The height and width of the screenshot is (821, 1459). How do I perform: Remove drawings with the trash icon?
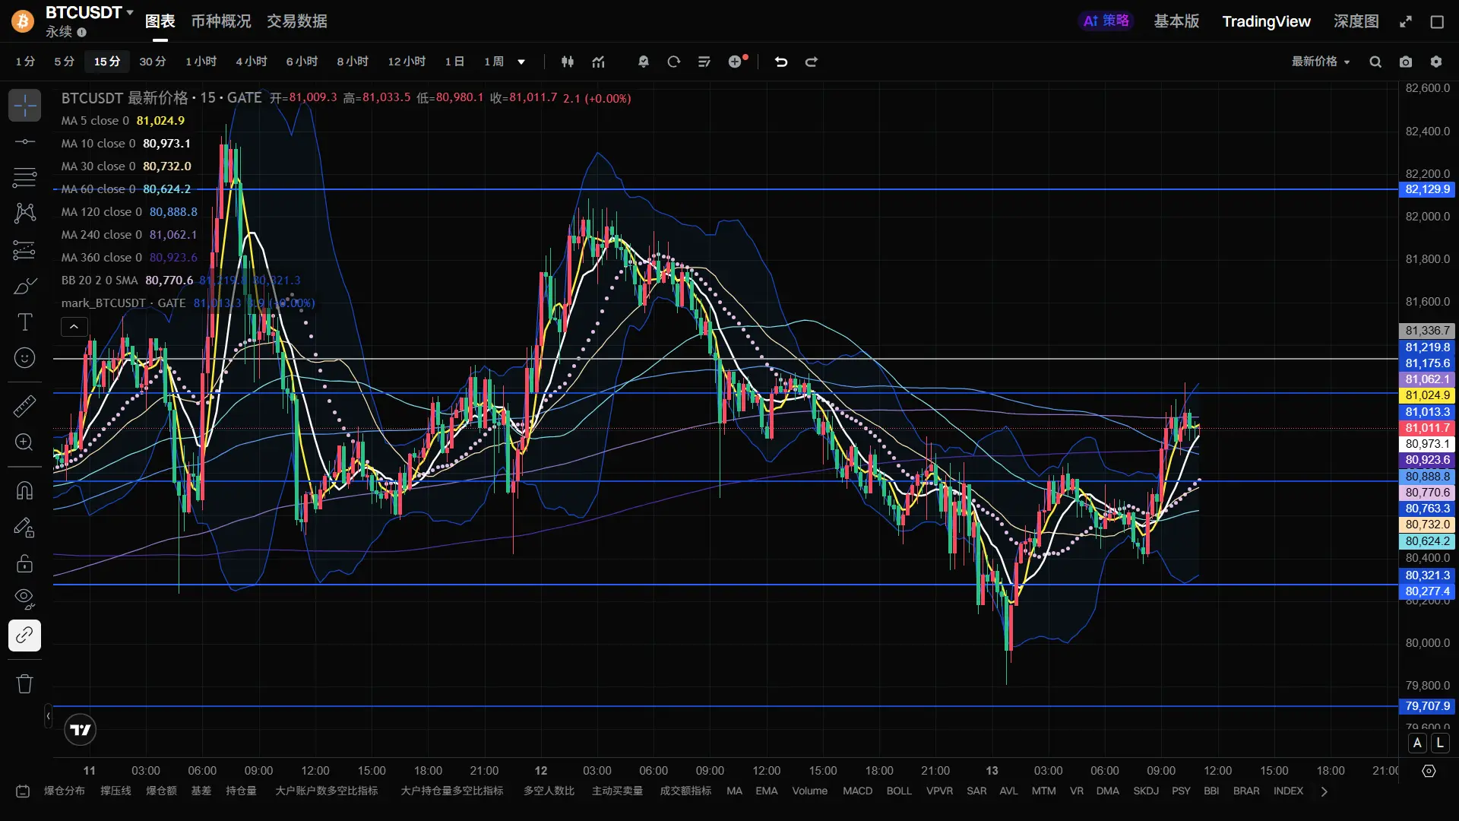coord(24,683)
